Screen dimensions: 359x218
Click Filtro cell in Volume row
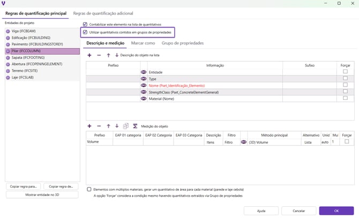coord(231,142)
